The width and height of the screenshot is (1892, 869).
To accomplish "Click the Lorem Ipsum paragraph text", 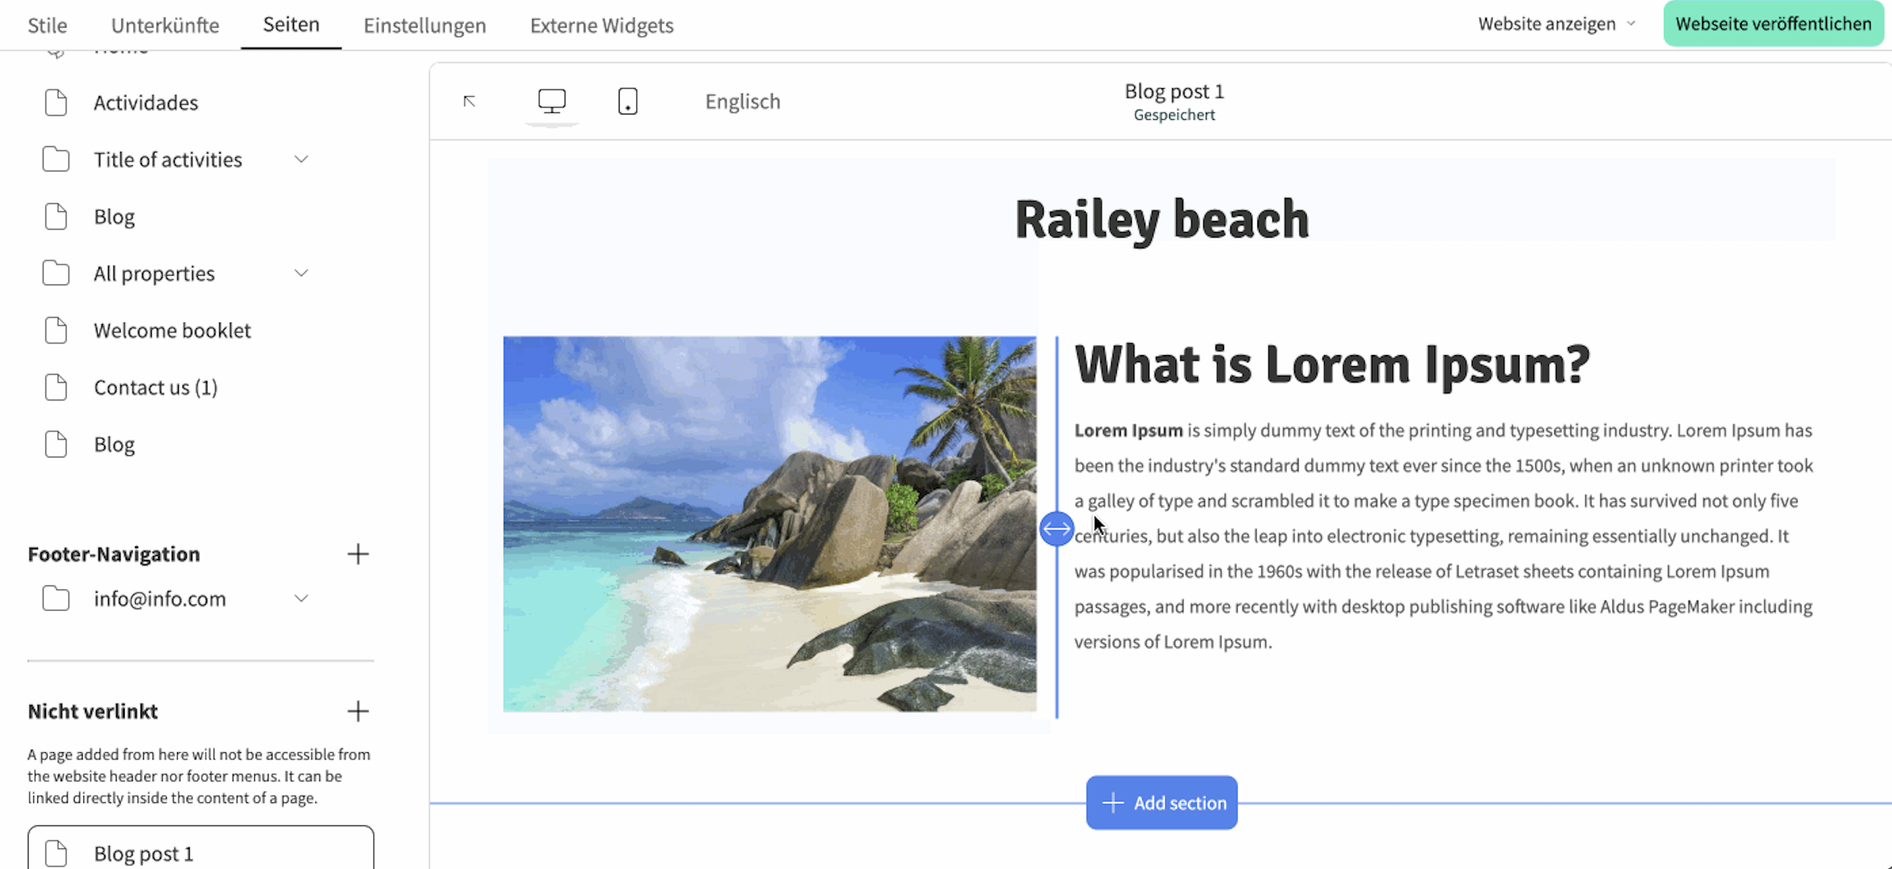I will (1444, 536).
